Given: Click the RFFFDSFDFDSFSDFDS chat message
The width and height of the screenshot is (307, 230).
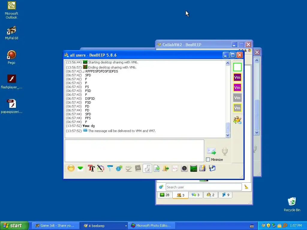Looking at the screenshot, I should point(102,71).
